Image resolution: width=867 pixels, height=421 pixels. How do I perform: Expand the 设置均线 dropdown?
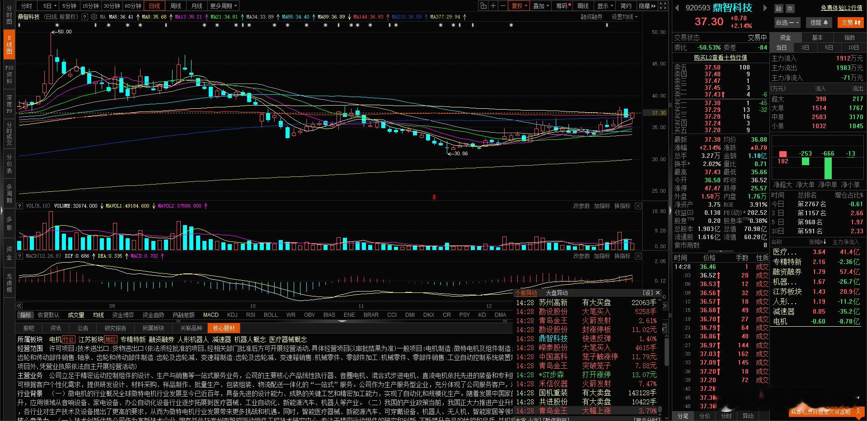[624, 17]
